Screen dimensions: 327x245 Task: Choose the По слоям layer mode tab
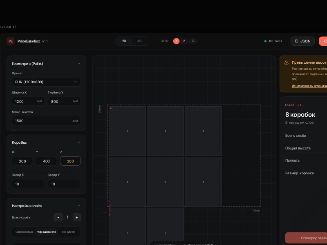[x=69, y=232]
